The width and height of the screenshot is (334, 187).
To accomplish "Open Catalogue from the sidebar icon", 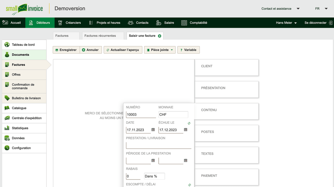I will [7, 108].
